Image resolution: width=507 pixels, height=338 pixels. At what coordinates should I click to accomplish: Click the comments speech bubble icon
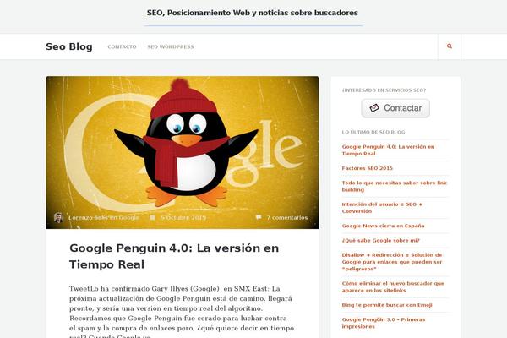[x=259, y=217]
